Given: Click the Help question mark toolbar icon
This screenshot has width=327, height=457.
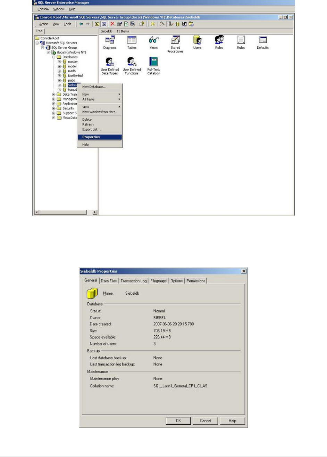Looking at the screenshot, I should 142,24.
